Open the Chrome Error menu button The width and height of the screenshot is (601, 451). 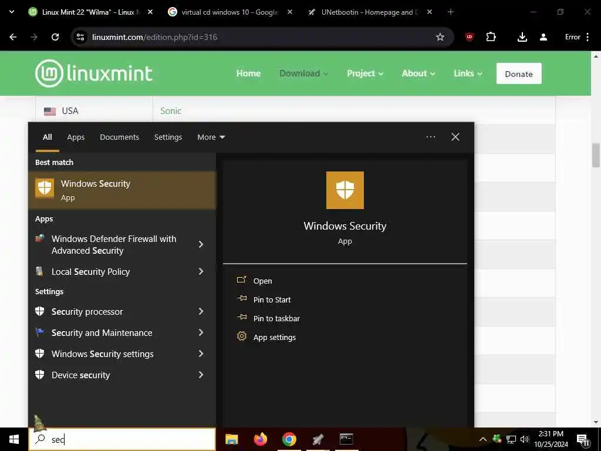(577, 37)
